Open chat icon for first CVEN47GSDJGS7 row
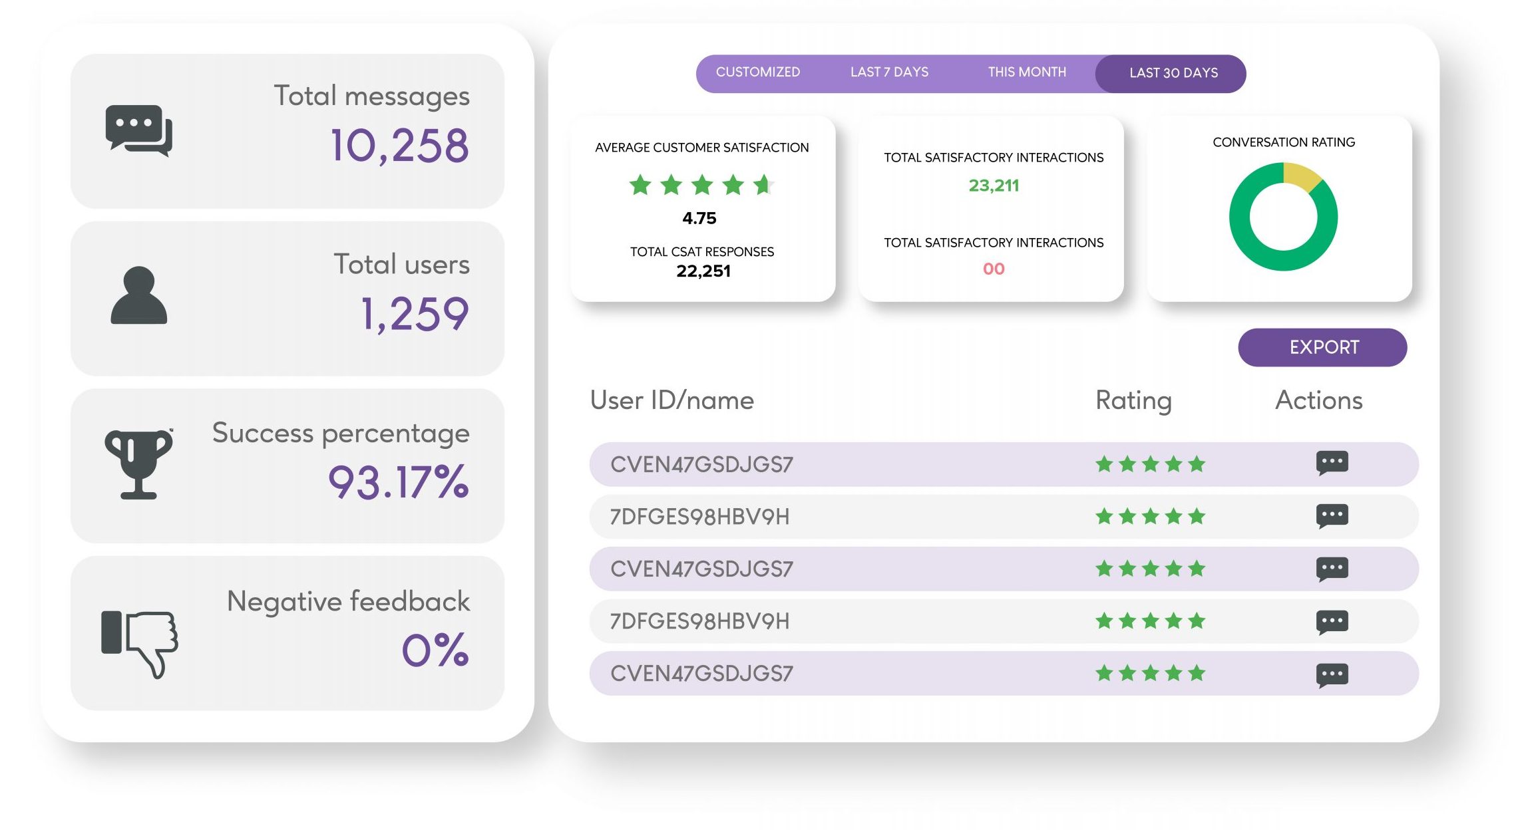The height and width of the screenshot is (830, 1520). pos(1332,463)
